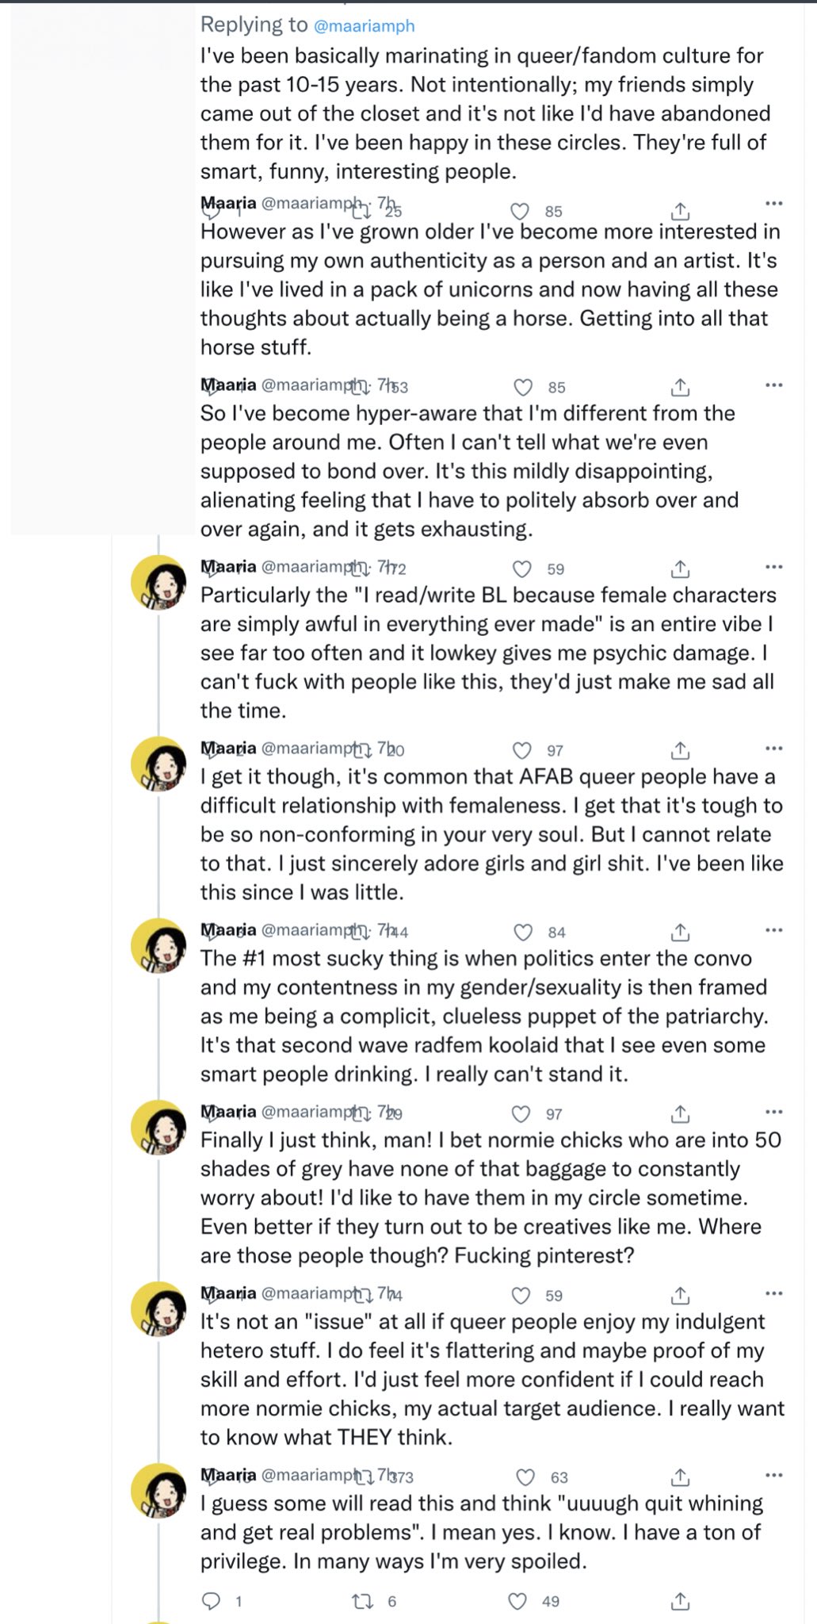Like the last tweet with 49 likes
The width and height of the screenshot is (817, 1624).
[517, 1601]
